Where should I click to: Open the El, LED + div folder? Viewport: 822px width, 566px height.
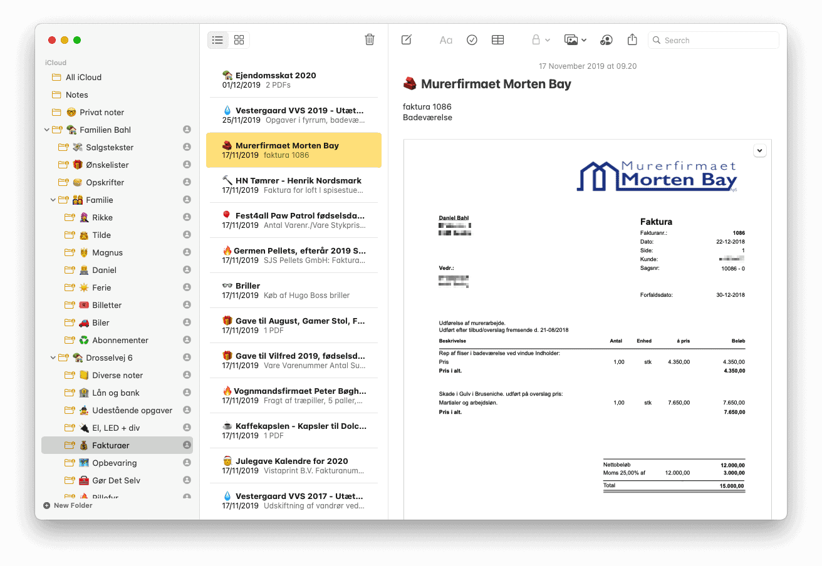(117, 428)
